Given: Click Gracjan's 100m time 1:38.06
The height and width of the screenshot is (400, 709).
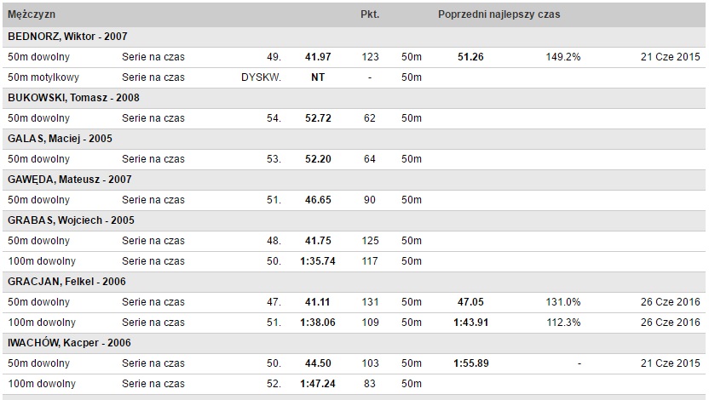Looking at the screenshot, I should [x=318, y=323].
